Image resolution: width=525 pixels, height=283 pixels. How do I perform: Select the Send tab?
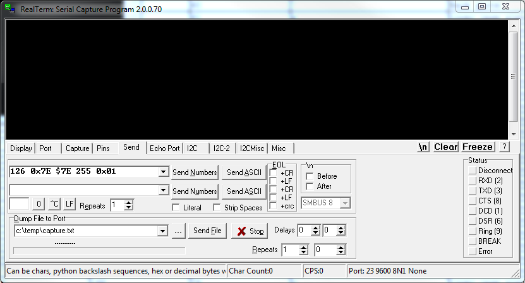click(x=131, y=147)
